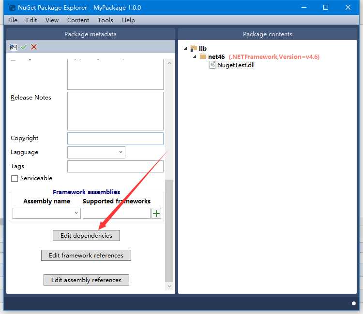Click the metadata scrollbar up arrow

coord(169,63)
